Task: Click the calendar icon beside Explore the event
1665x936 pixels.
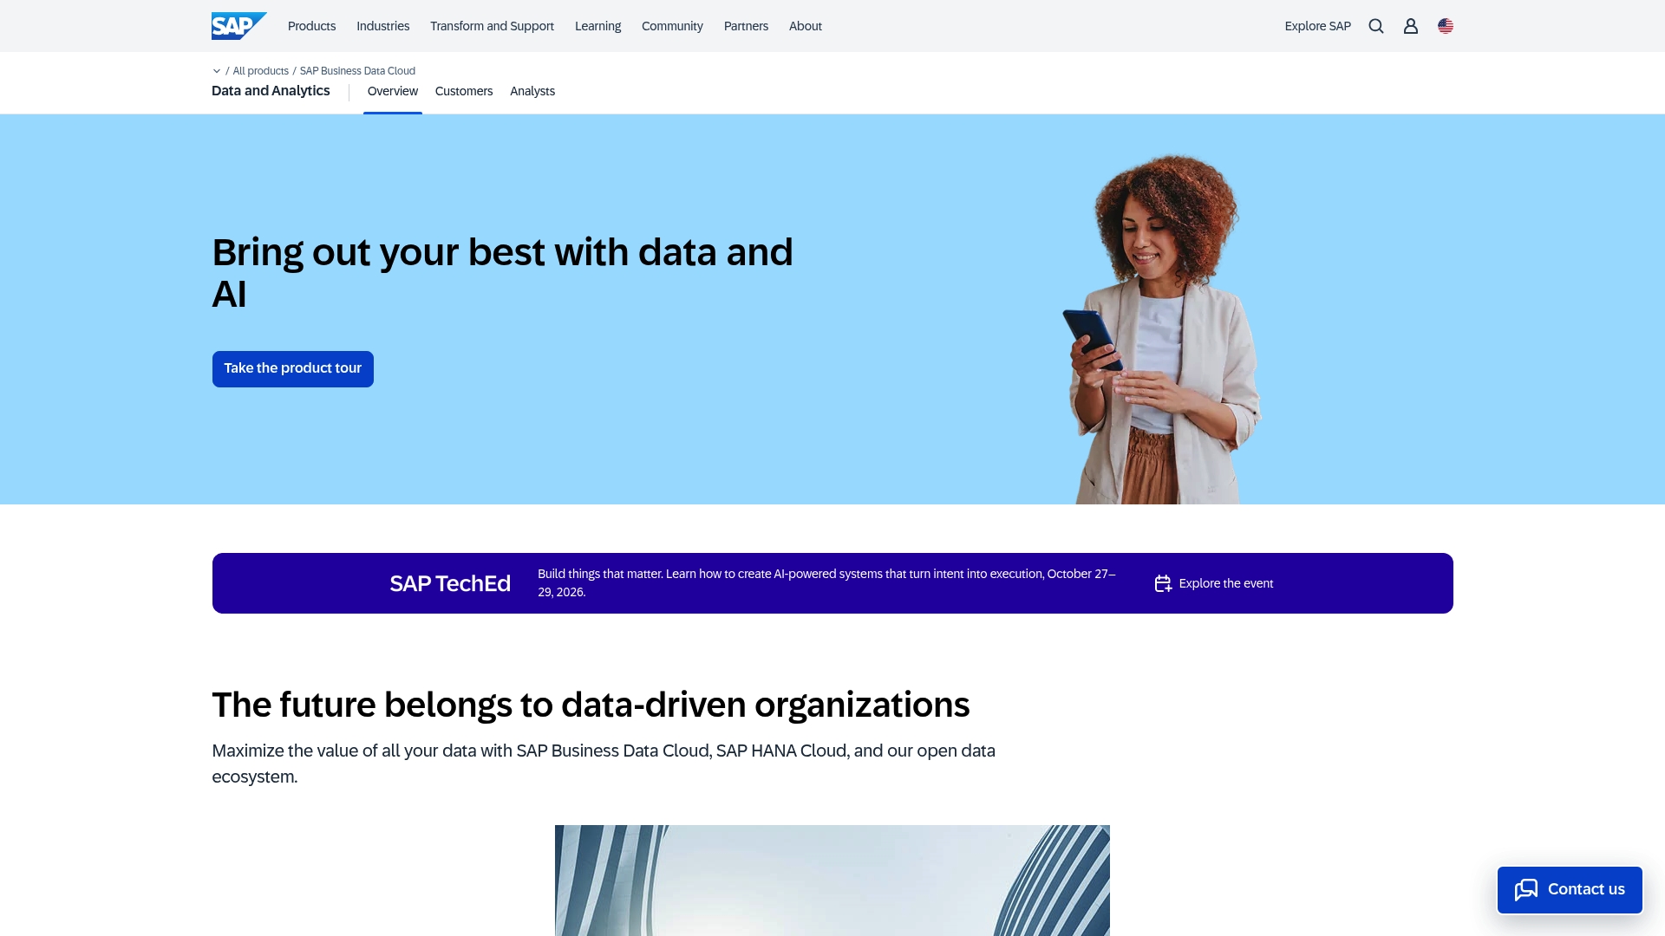Action: pyautogui.click(x=1163, y=583)
